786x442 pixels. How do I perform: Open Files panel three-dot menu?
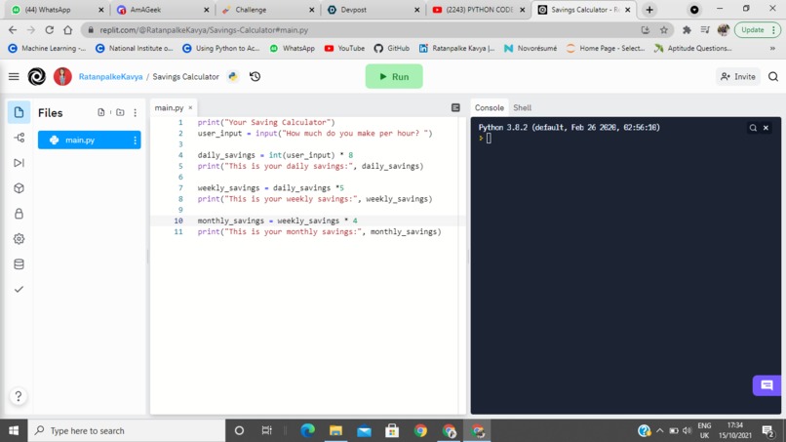click(x=135, y=113)
